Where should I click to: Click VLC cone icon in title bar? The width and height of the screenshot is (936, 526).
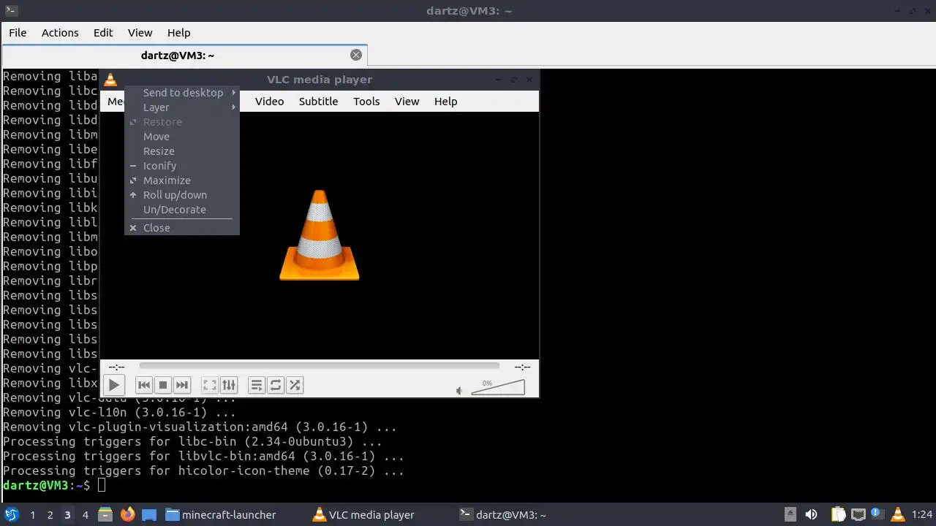(x=110, y=80)
